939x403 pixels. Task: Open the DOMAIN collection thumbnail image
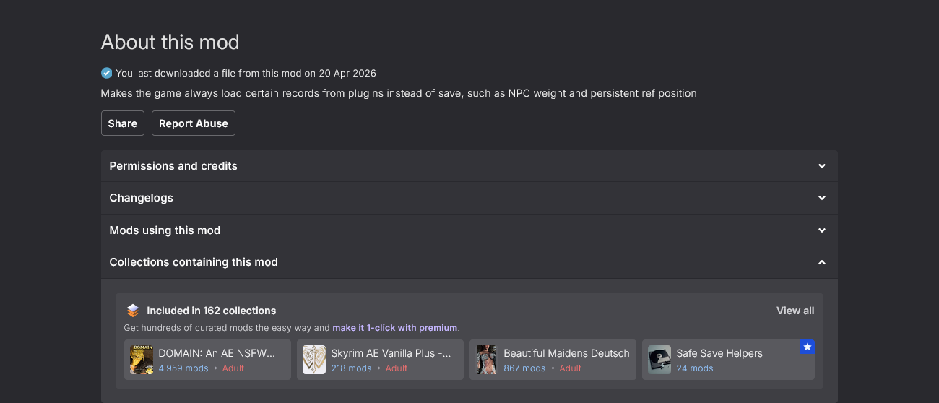pyautogui.click(x=142, y=360)
